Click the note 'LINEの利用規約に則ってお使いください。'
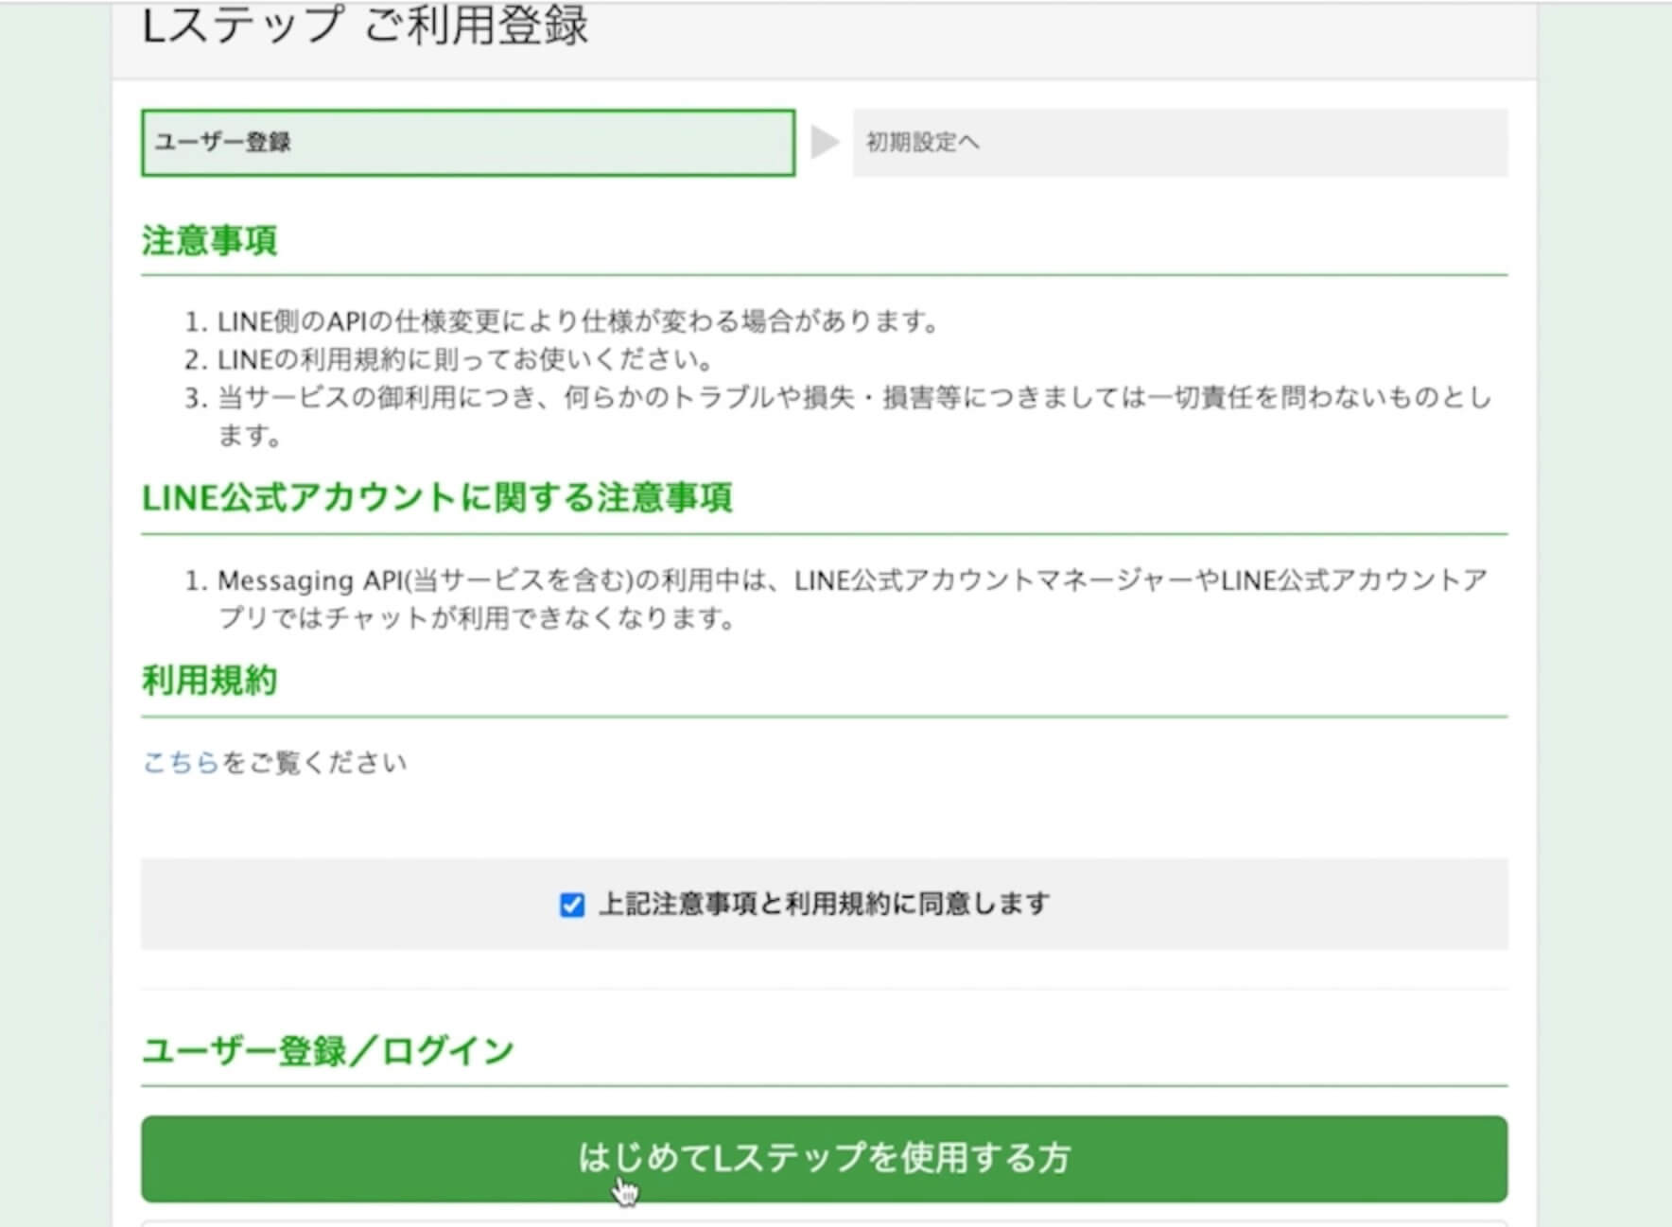Screen dimensions: 1672x1227 [465, 359]
